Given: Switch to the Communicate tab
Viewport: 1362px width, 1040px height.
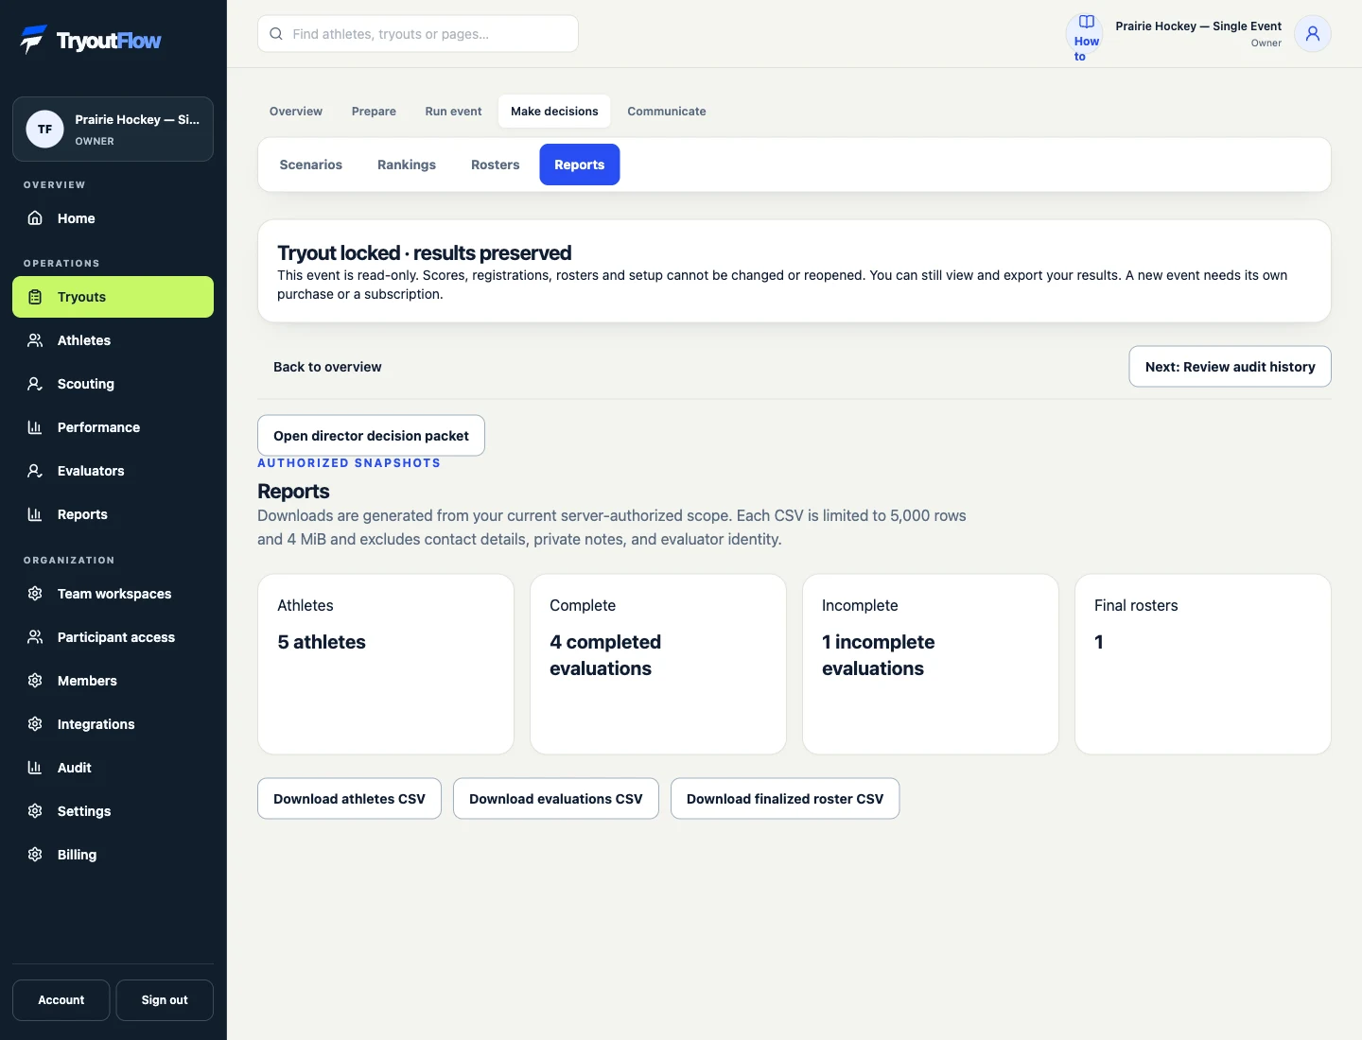Looking at the screenshot, I should coord(667,112).
